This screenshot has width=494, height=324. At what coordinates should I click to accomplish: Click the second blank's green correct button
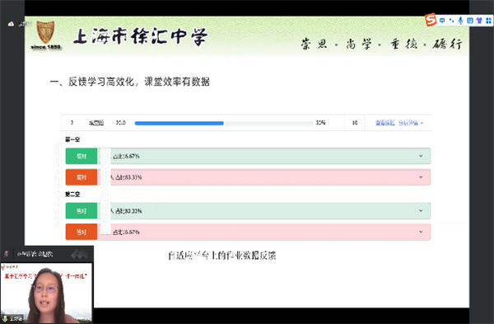coord(82,211)
